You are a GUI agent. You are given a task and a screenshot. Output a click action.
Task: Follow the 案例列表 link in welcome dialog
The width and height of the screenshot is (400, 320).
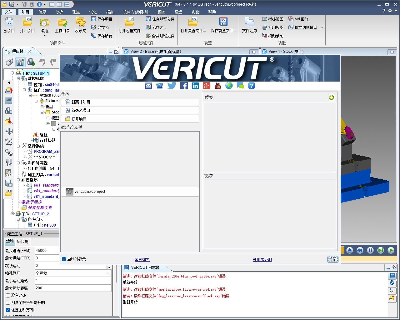click(142, 259)
